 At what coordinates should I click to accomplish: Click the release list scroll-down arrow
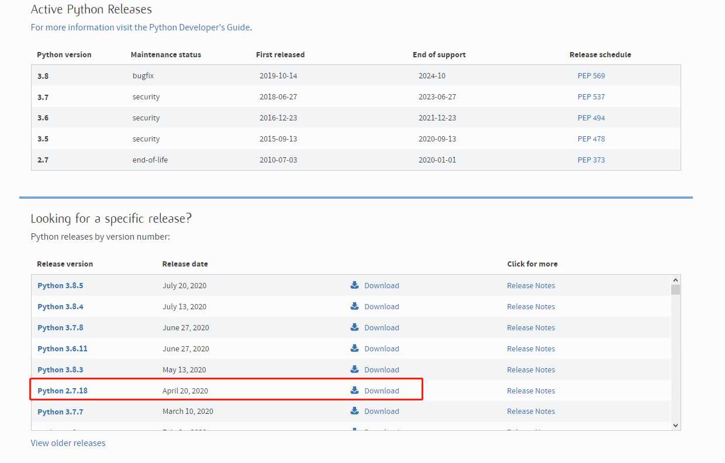click(x=675, y=426)
